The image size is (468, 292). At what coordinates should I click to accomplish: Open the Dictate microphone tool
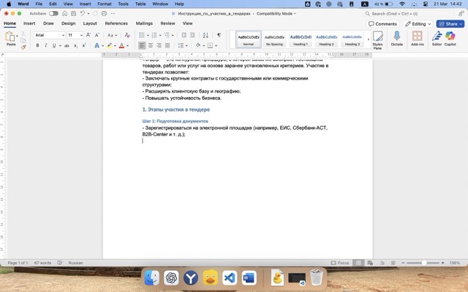(397, 39)
